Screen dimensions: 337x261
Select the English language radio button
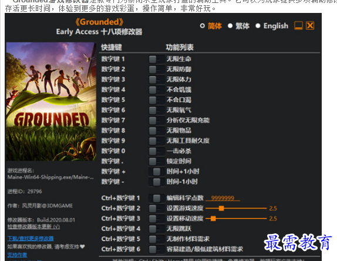[x=258, y=26]
